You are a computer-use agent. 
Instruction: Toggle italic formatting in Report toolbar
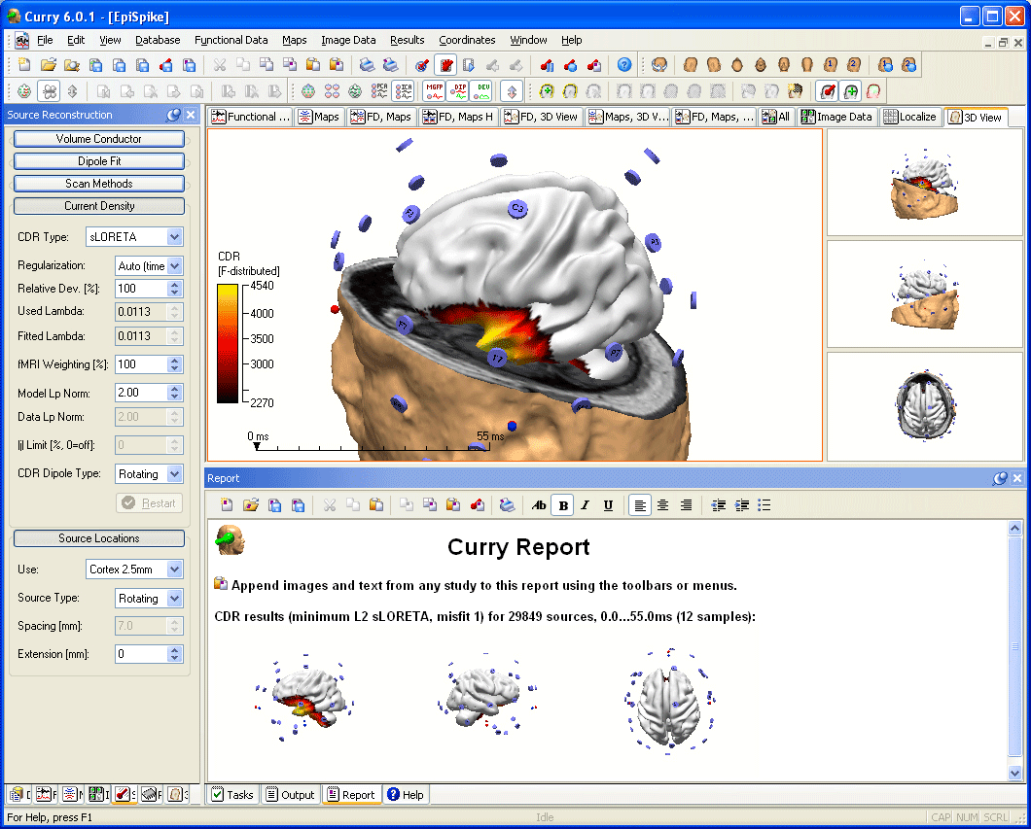tap(585, 505)
